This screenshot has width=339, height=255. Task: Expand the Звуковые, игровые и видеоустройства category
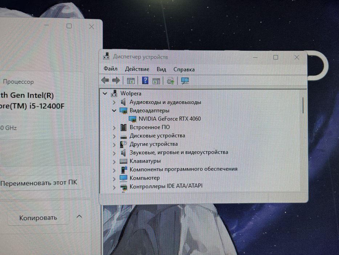coord(114,153)
